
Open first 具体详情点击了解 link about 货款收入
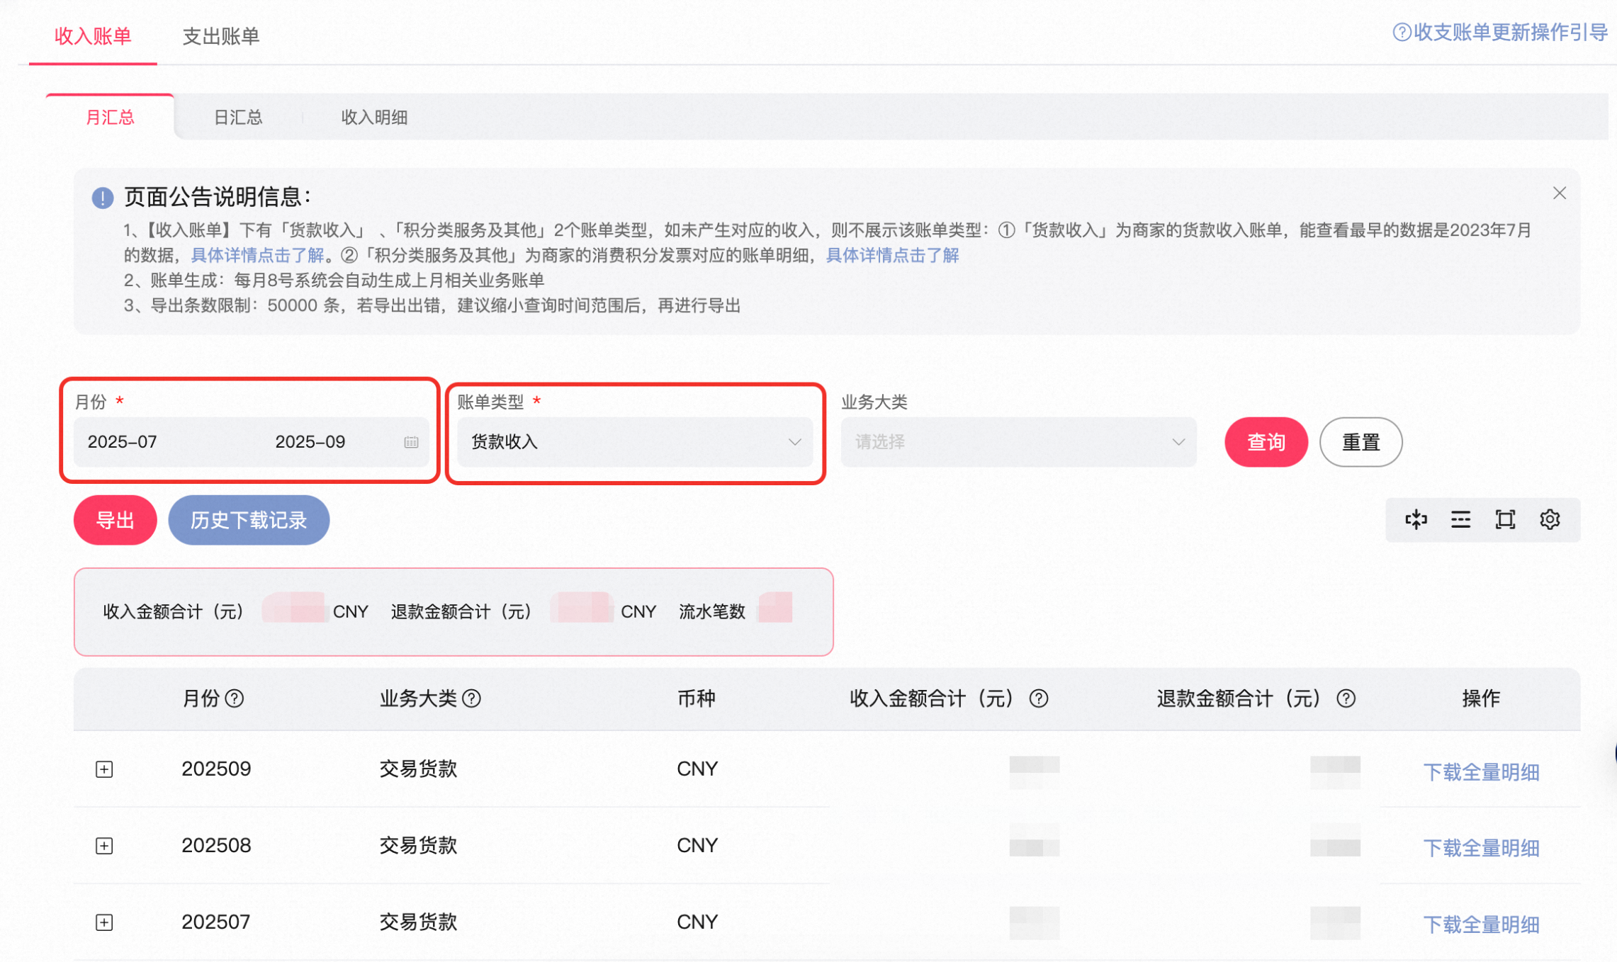point(257,255)
